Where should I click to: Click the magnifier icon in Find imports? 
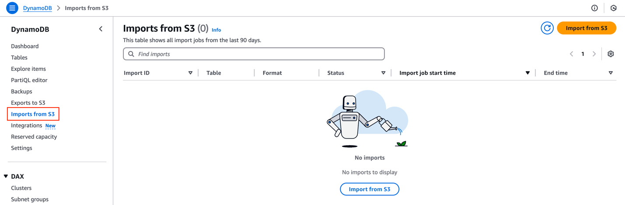[131, 54]
